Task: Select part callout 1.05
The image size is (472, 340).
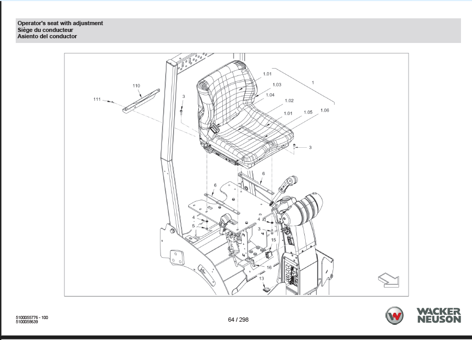Action: pyautogui.click(x=308, y=112)
